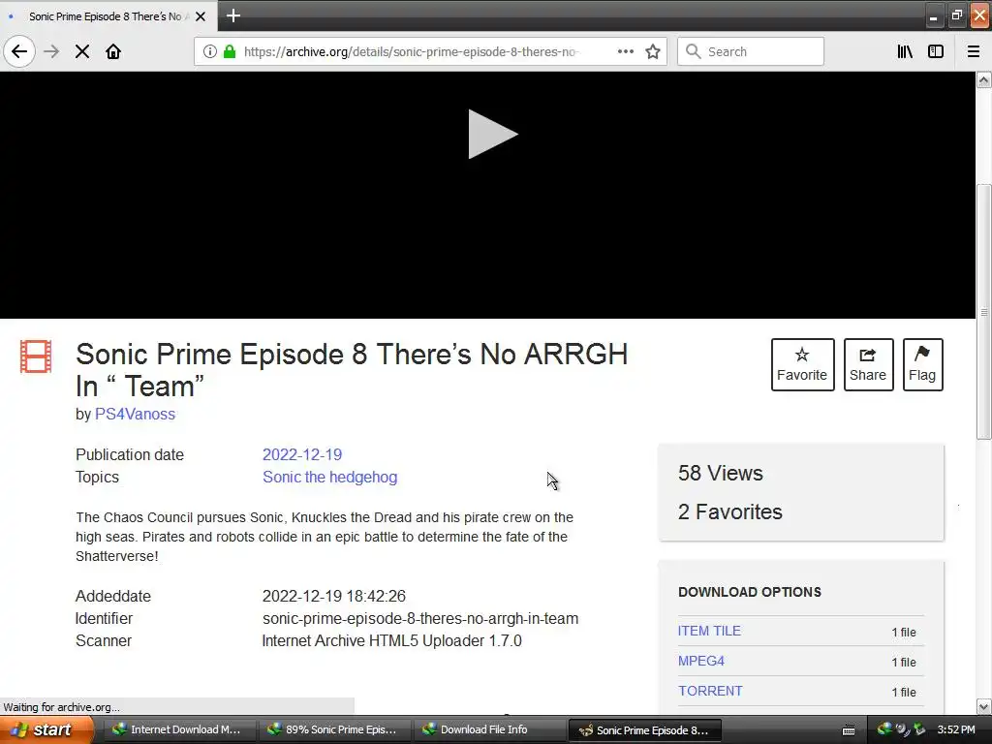Click the page scrollbar up arrow
Viewport: 992px width, 744px height.
tap(984, 79)
